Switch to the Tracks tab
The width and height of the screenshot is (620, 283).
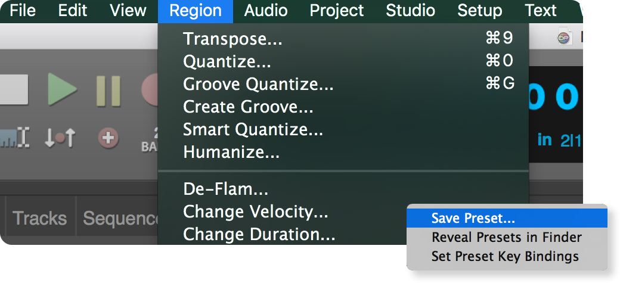pos(39,218)
